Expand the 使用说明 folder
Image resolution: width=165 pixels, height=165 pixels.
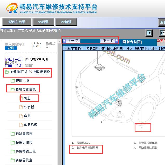coord(22,80)
